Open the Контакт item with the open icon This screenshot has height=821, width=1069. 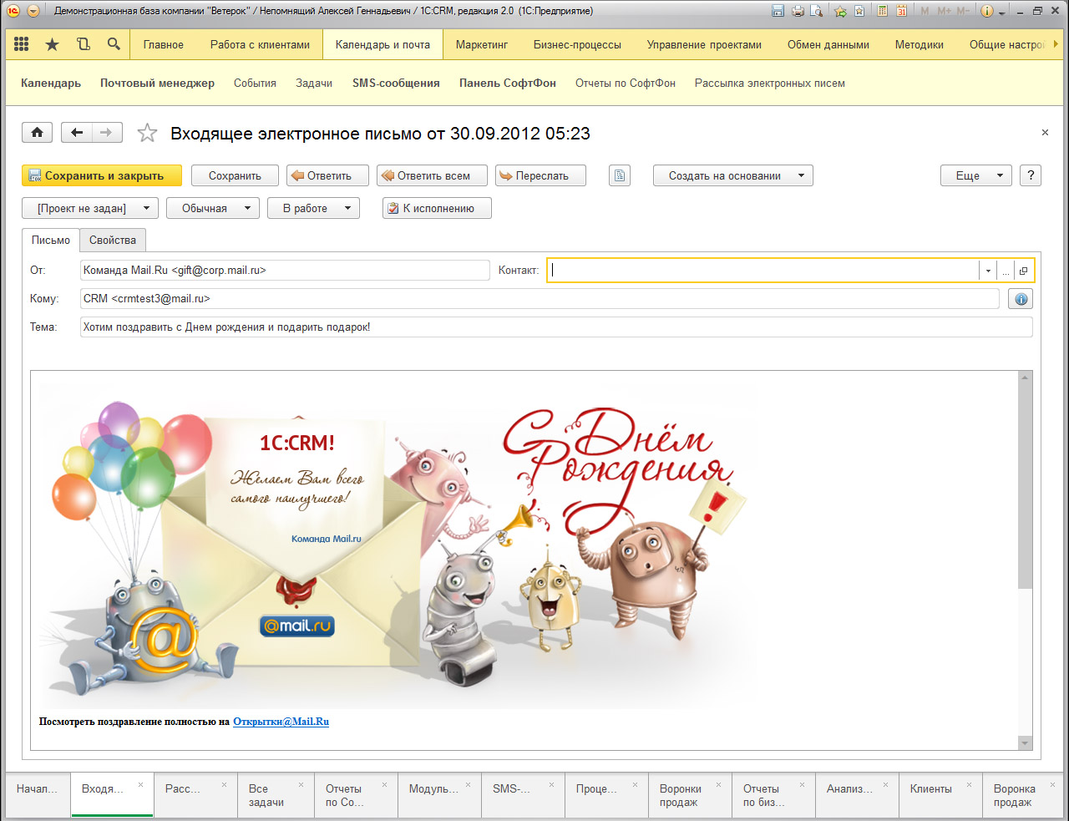[x=1024, y=271]
